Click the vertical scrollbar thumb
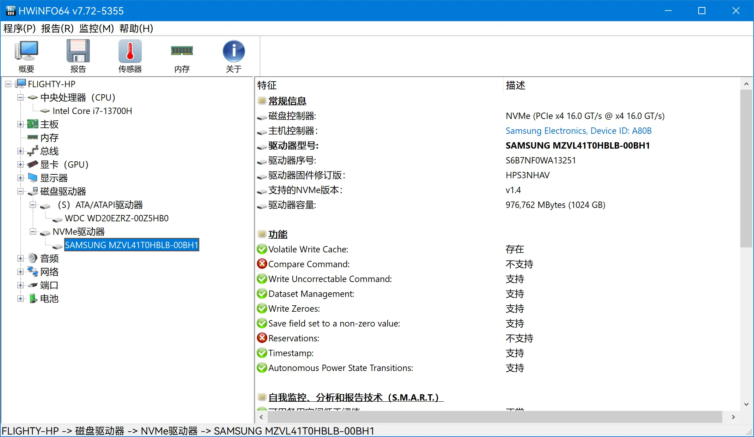This screenshot has width=754, height=437. coord(746,168)
